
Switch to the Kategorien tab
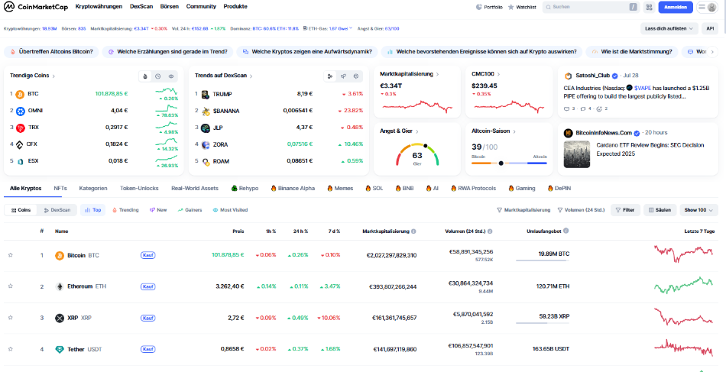93,189
